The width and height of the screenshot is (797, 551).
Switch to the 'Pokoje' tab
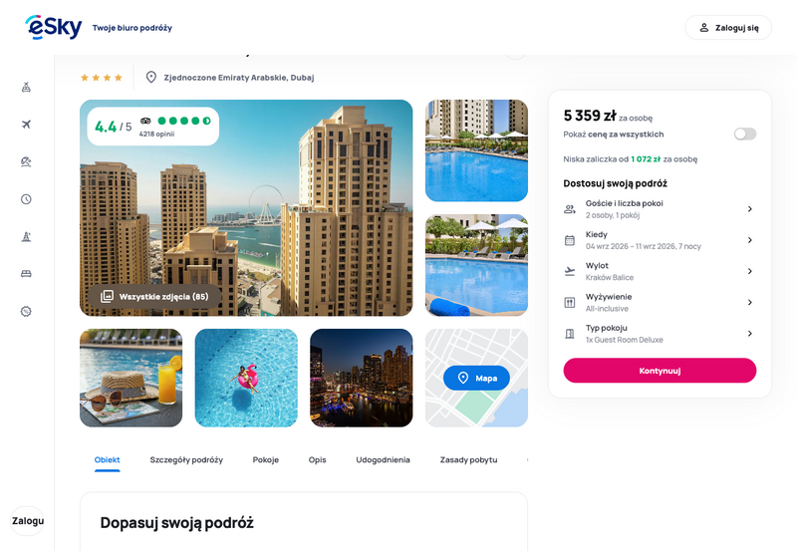pyautogui.click(x=266, y=460)
